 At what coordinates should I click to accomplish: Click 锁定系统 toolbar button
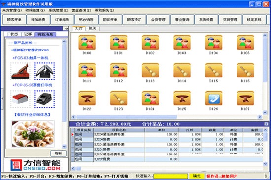click(x=254, y=20)
